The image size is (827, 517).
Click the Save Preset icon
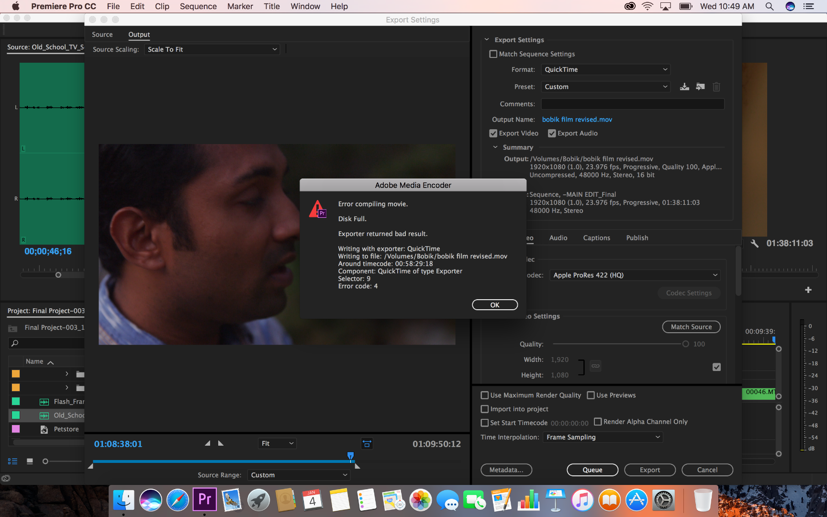coord(684,87)
